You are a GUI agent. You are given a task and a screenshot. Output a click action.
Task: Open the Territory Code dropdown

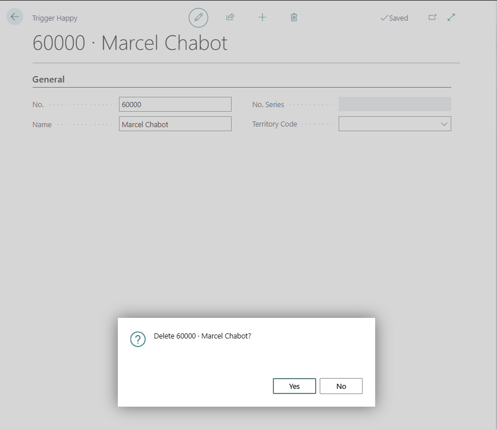click(444, 124)
